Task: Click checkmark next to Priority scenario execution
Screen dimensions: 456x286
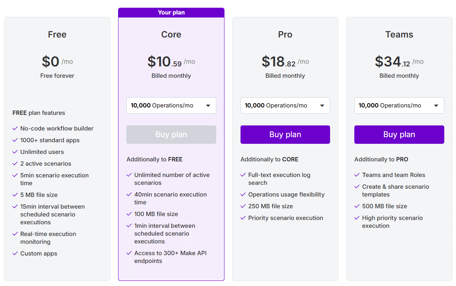Action: (243, 218)
